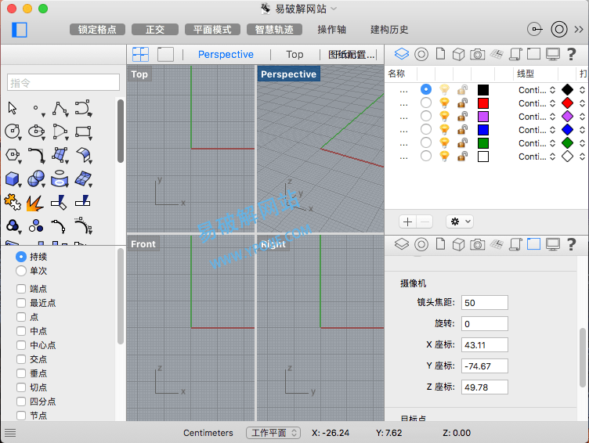Open linetype dropdown for red layer

click(537, 103)
